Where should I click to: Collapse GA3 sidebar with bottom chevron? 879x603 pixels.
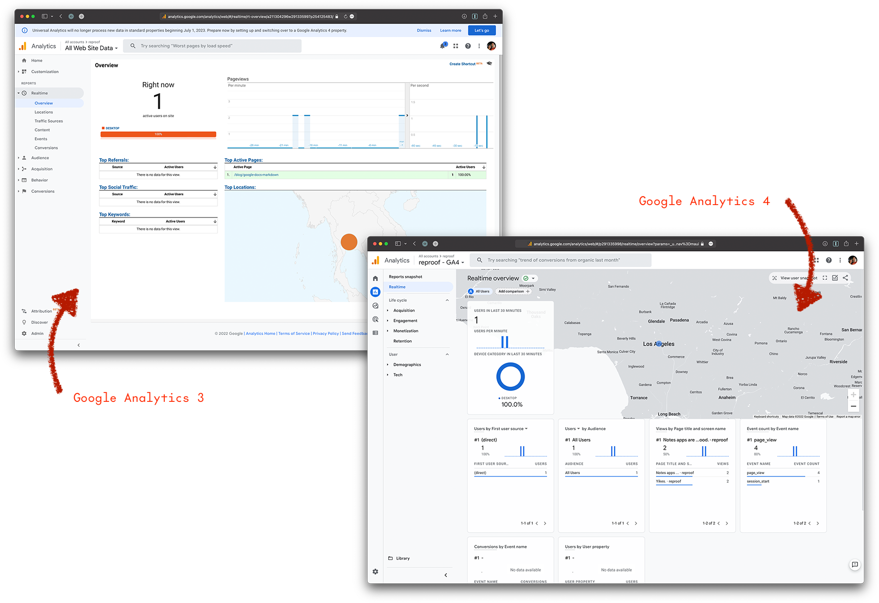[79, 345]
